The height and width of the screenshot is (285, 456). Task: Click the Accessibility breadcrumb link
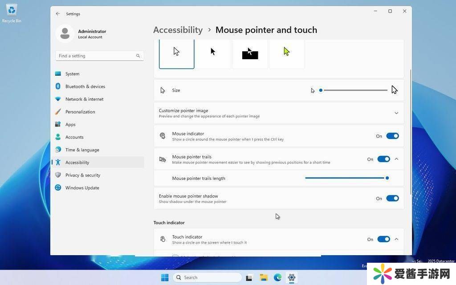(178, 30)
